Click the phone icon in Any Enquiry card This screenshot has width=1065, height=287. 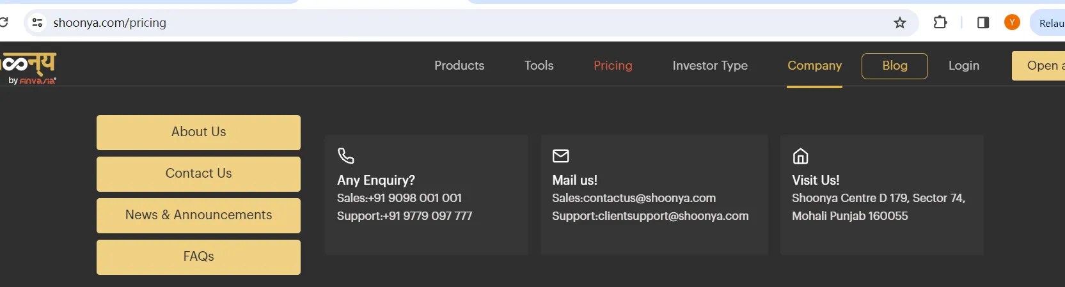[345, 156]
